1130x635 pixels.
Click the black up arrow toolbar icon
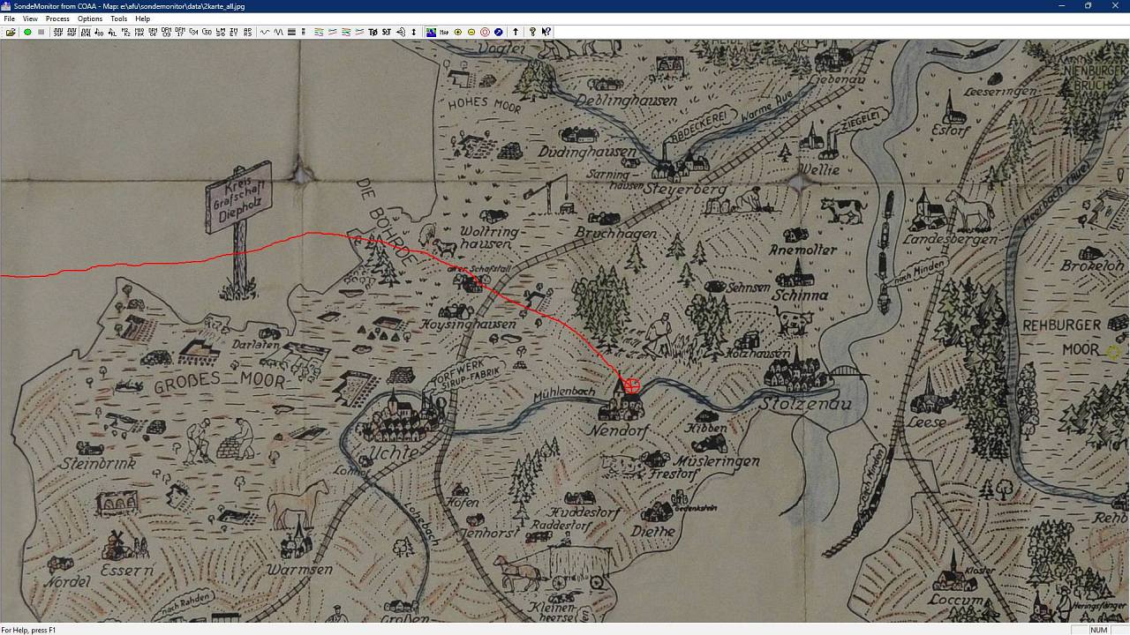[x=516, y=32]
